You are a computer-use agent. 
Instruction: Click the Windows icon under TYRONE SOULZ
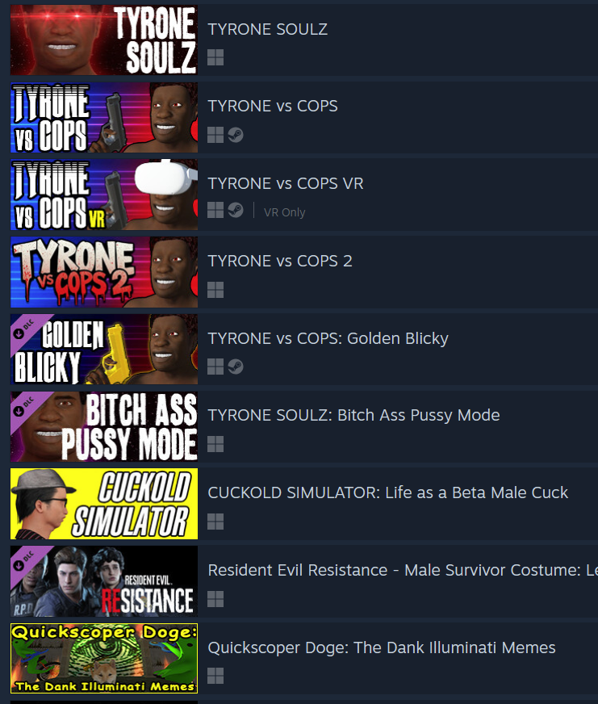[x=215, y=57]
